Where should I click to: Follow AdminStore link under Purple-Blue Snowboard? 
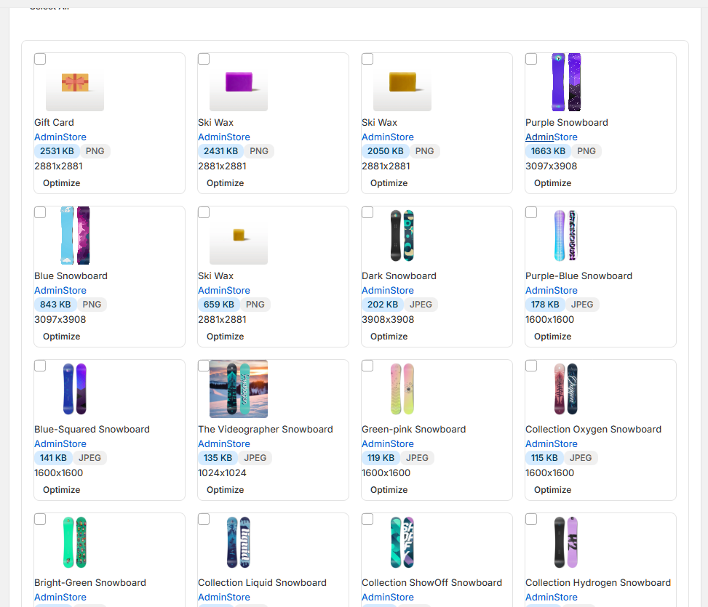click(x=552, y=291)
